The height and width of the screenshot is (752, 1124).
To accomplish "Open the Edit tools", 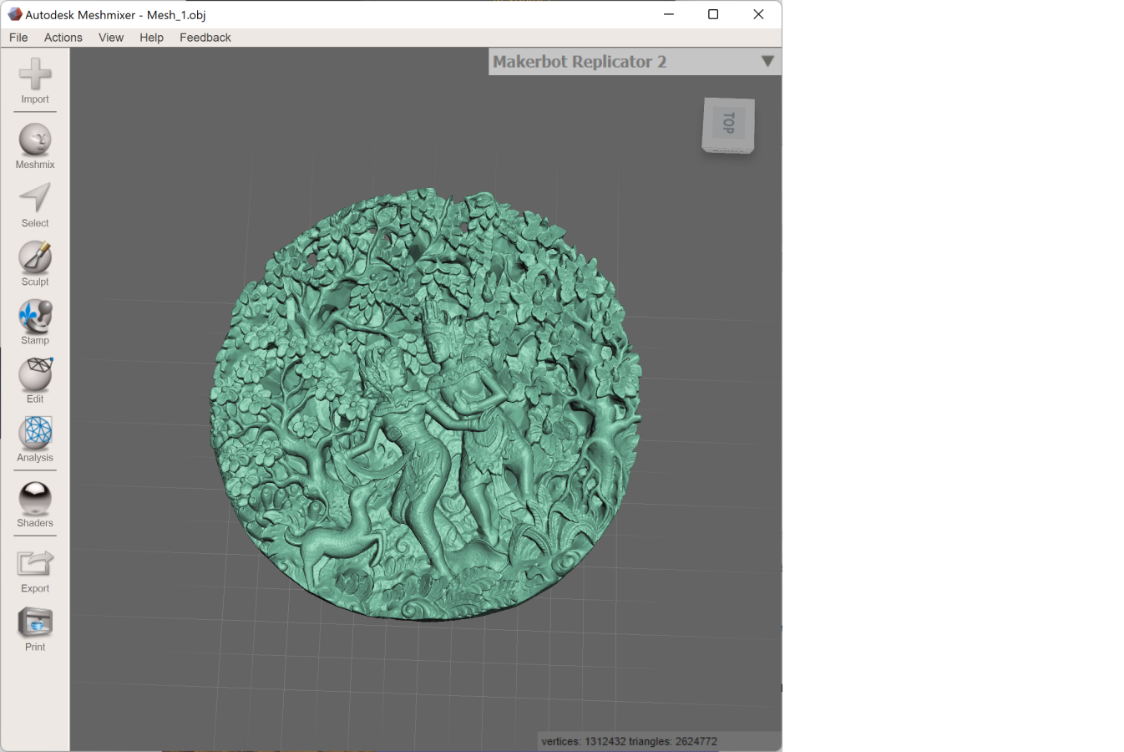I will tap(35, 375).
